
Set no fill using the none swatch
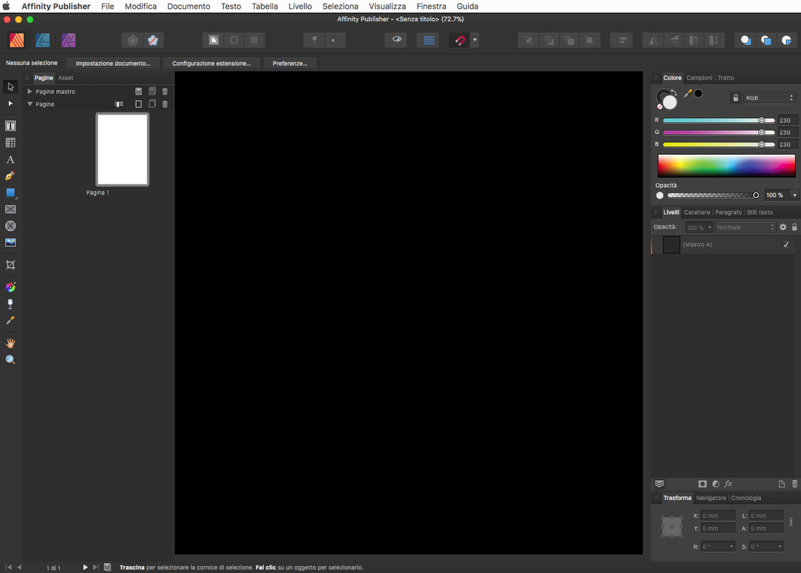659,107
